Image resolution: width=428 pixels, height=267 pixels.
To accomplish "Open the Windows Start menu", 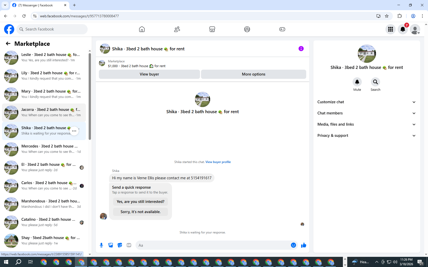I will point(6,262).
